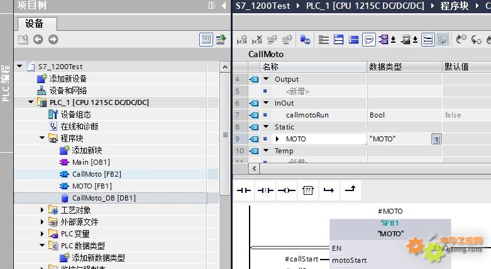Screen dimensions: 491x269
Task: Open data type picker for MOTO row
Action: pyautogui.click(x=436, y=139)
